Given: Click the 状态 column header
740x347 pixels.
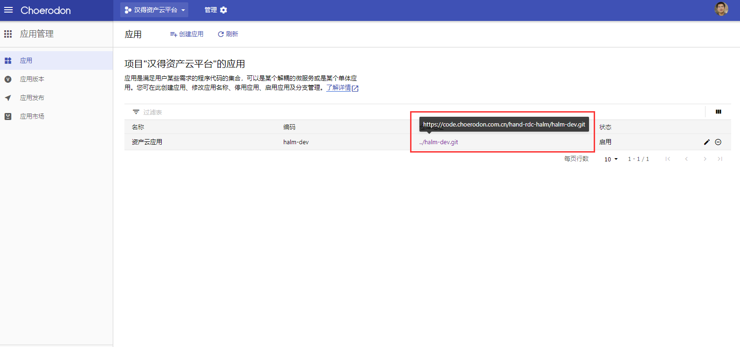Looking at the screenshot, I should click(x=605, y=127).
